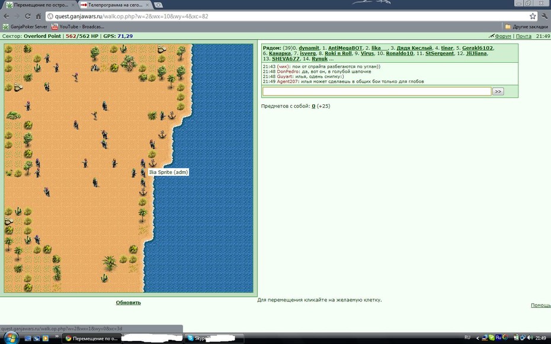Show hidden tray icons with the arrow
Viewport: 551px width, 344px height.
tap(478, 338)
